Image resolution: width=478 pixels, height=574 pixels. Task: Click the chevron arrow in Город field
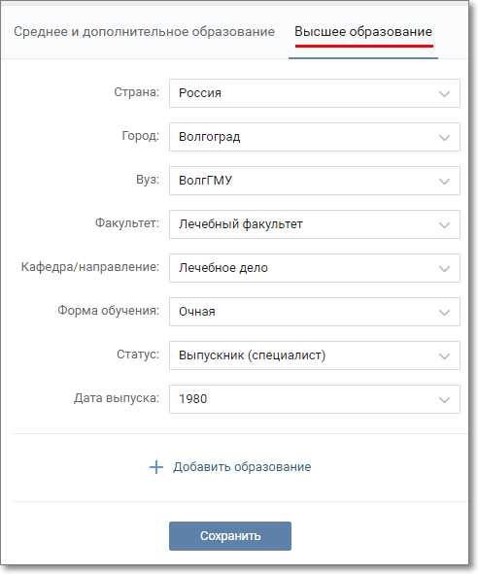pos(444,138)
